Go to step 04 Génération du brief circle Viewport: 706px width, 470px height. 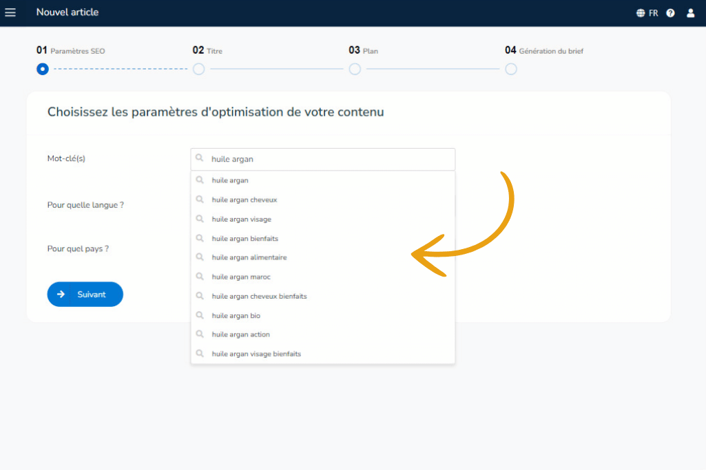(x=510, y=69)
